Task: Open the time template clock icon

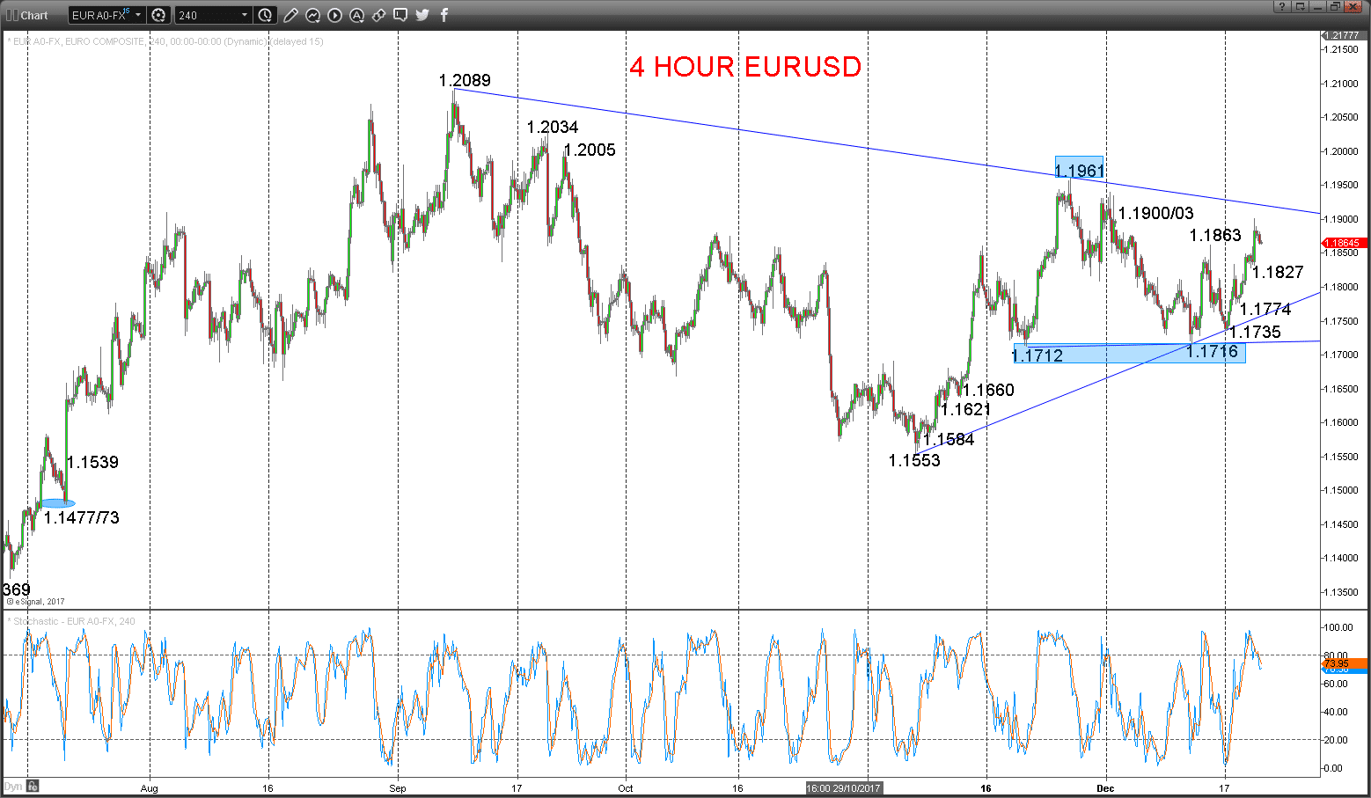Action: pyautogui.click(x=266, y=15)
